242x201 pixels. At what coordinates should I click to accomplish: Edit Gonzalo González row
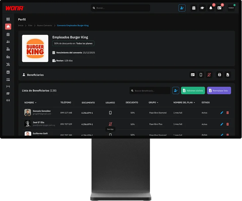point(222,113)
